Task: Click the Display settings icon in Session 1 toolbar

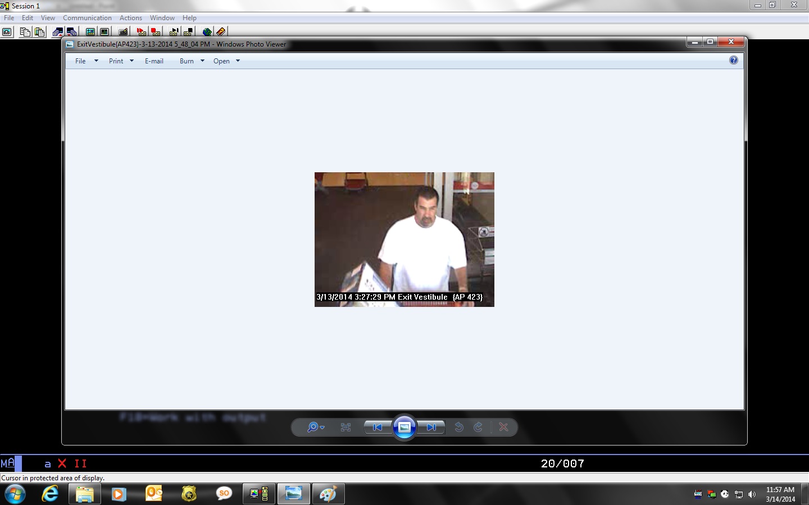Action: point(90,32)
